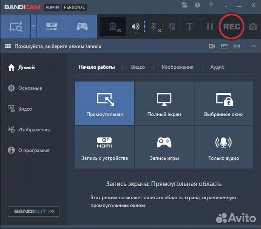The image size is (261, 229).
Task: Open Изображения settings in sidebar
Action: click(28, 129)
